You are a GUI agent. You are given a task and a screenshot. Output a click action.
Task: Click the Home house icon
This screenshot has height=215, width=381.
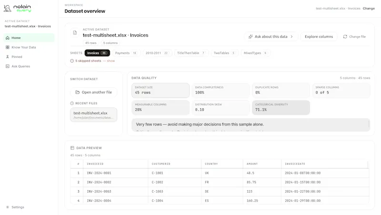[x=8, y=38]
